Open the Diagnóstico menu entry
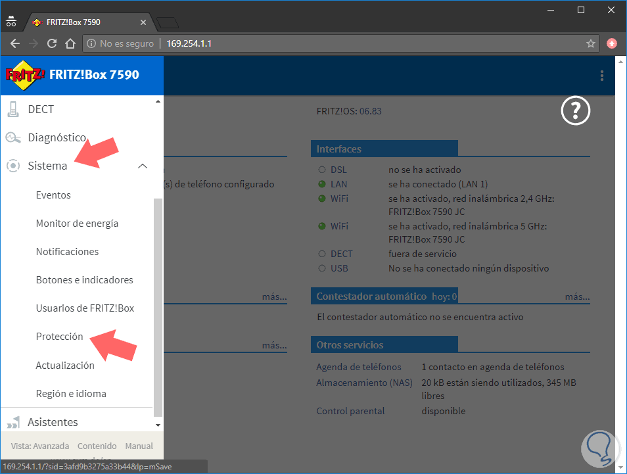 coord(57,137)
